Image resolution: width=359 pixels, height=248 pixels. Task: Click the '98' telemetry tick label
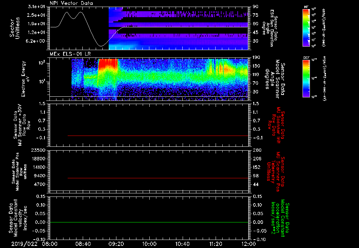256,176
